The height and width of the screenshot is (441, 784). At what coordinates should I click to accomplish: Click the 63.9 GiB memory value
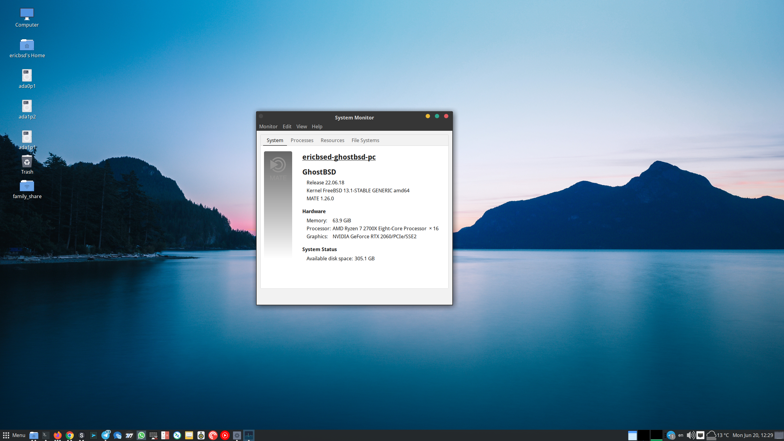342,221
